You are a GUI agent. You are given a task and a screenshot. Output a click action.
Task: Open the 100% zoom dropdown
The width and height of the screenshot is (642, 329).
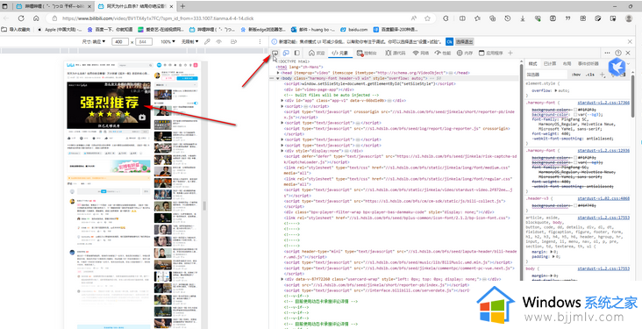[168, 42]
